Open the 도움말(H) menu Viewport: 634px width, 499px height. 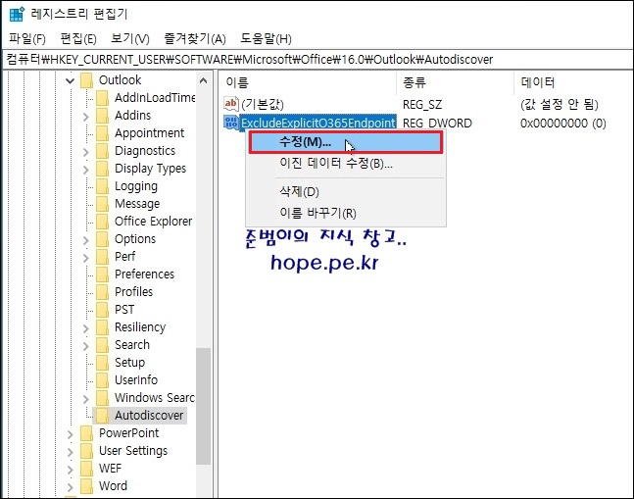pyautogui.click(x=266, y=39)
